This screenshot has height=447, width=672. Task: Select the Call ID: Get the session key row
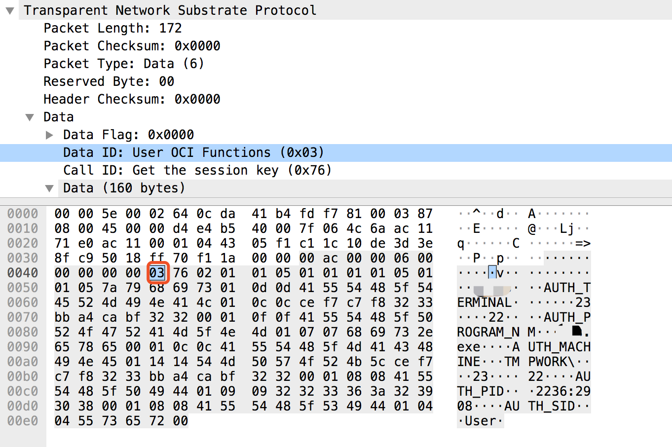click(197, 170)
